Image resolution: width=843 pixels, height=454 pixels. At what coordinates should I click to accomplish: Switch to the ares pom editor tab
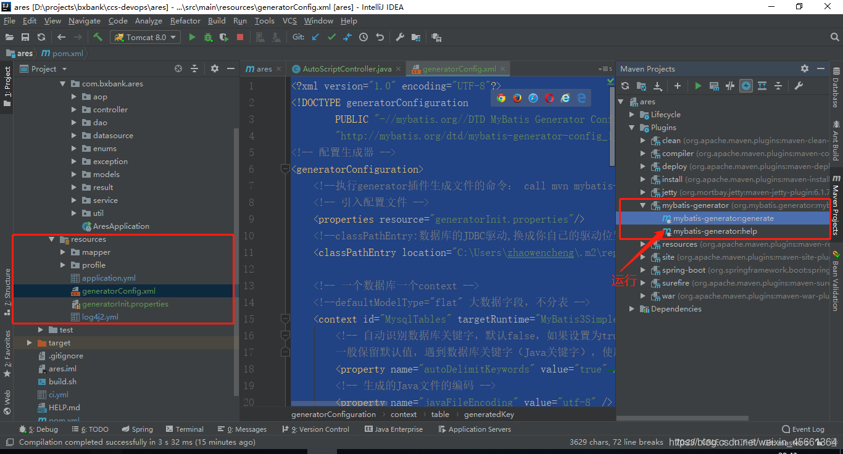(264, 68)
